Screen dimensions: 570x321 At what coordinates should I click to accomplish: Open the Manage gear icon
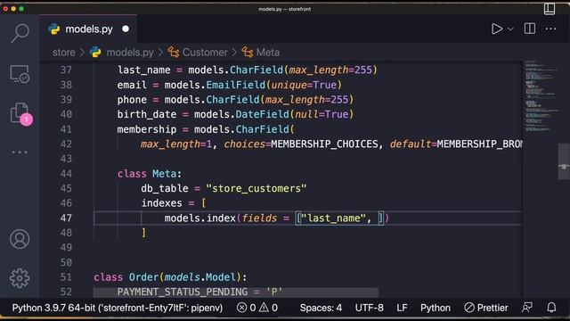20,278
